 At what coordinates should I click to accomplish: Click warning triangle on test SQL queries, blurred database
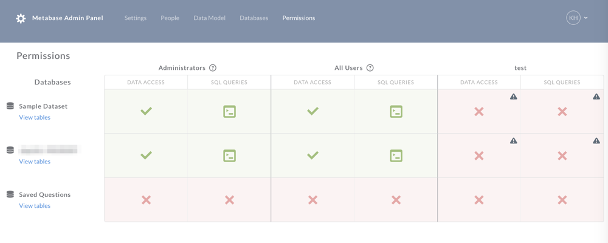[596, 141]
